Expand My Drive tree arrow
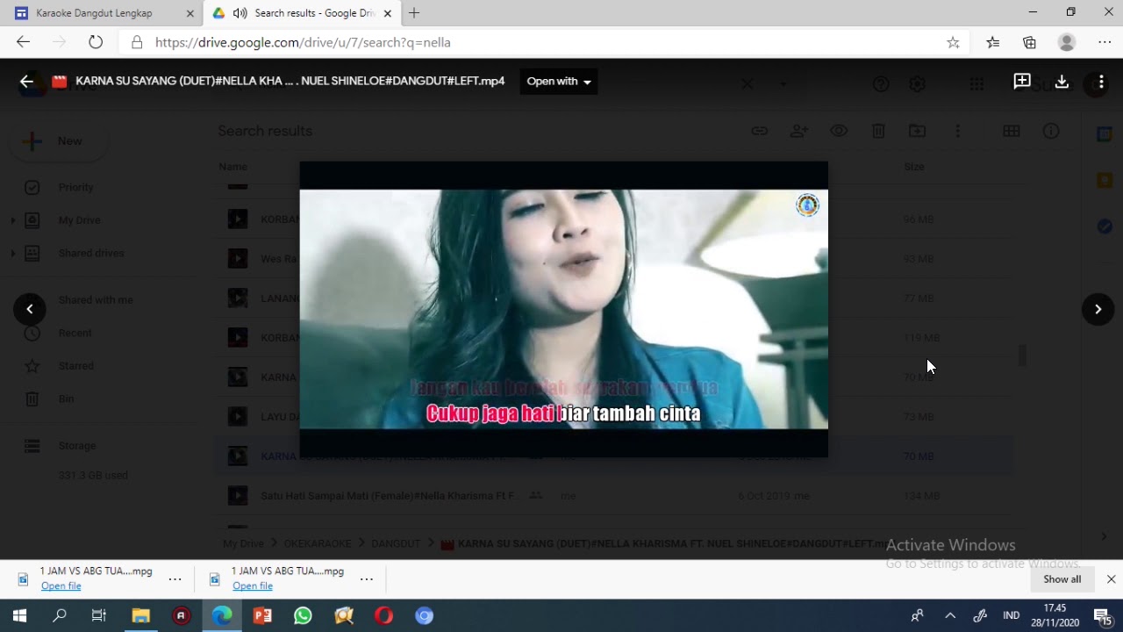The height and width of the screenshot is (632, 1123). (x=12, y=220)
